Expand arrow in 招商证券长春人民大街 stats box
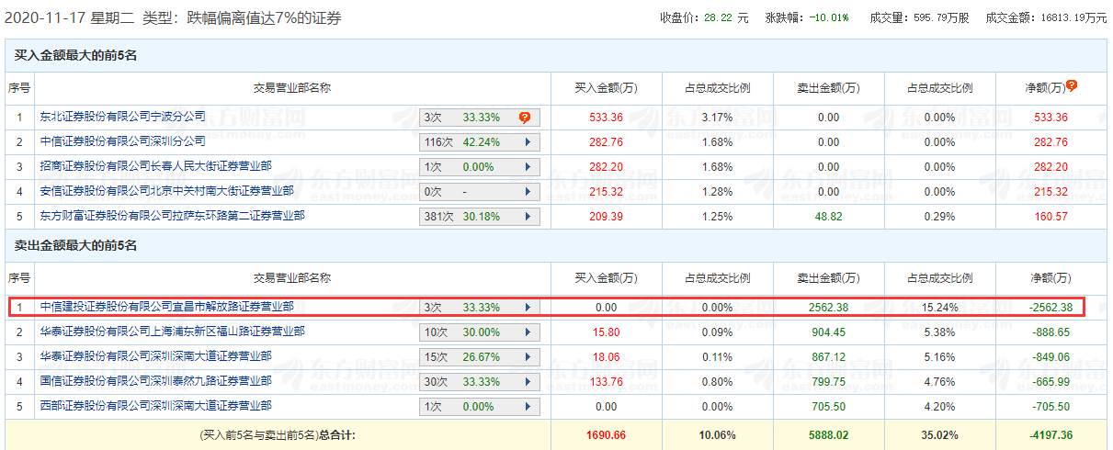Image resolution: width=1113 pixels, height=450 pixels. pos(528,167)
